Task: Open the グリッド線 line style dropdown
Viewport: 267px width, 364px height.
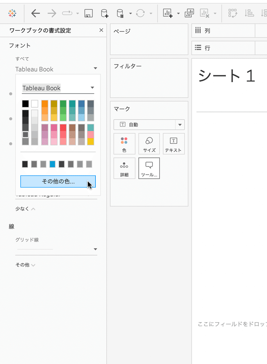Action: [x=95, y=249]
